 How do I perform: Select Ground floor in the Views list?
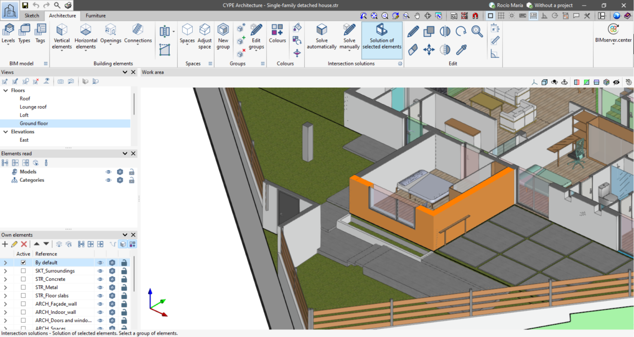[34, 123]
